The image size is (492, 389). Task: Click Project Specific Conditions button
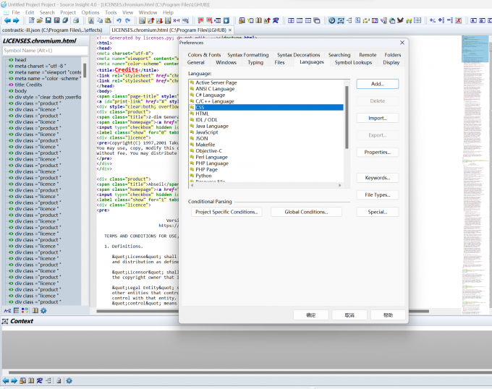pos(226,212)
